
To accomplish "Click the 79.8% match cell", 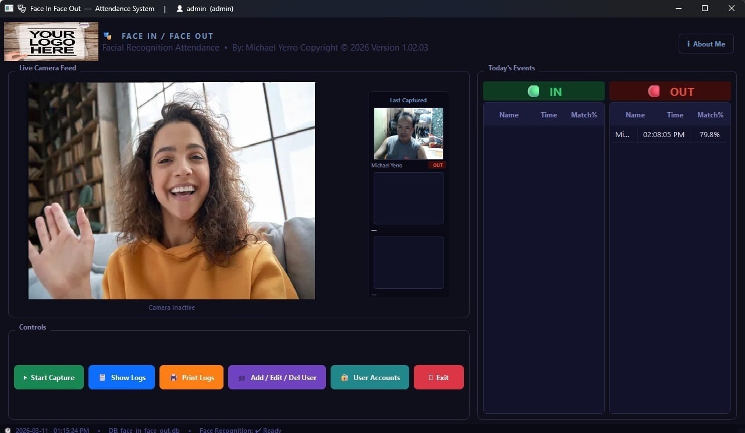I will [x=709, y=135].
